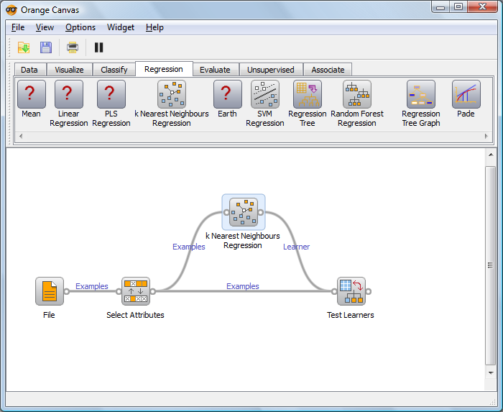The height and width of the screenshot is (412, 503).
Task: Add the Earth widget from palette
Action: (x=228, y=94)
